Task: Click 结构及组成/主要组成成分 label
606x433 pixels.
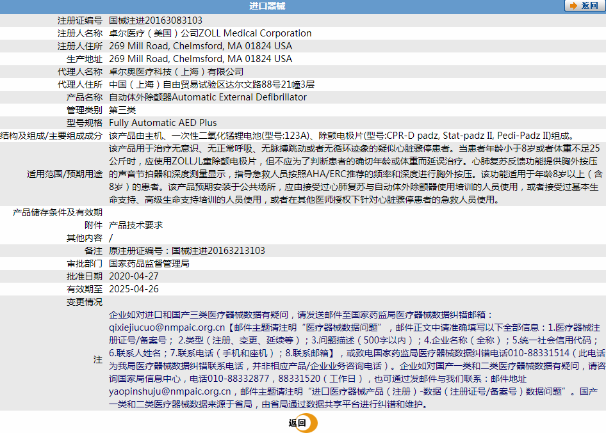Action: coord(51,136)
